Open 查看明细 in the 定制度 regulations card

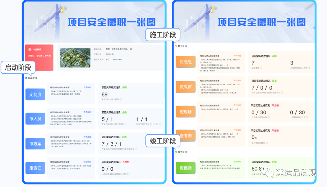(87, 87)
